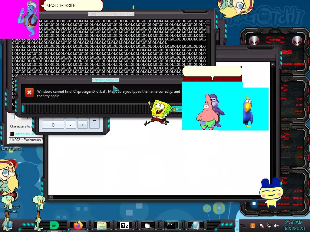
Task: Click the small blue icon beside Mametchi
Action: pyautogui.click(x=254, y=203)
